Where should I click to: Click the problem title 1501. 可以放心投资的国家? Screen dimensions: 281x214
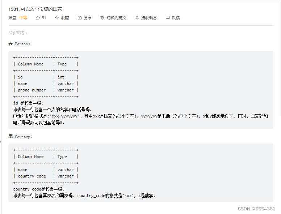coord(35,9)
